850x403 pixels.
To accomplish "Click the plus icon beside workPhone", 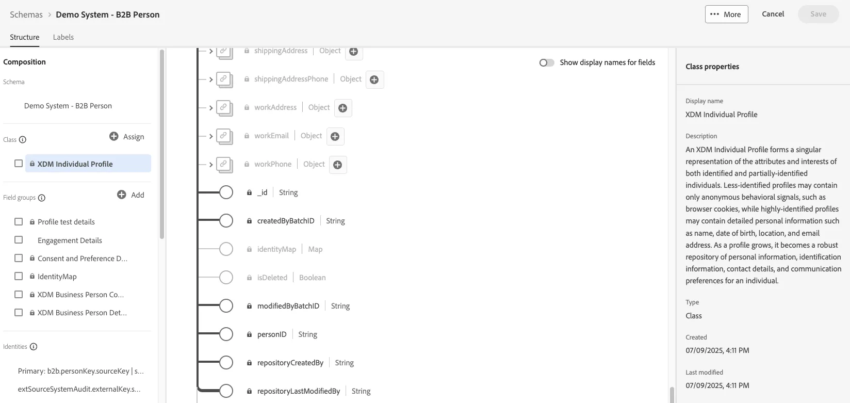I will [x=337, y=165].
